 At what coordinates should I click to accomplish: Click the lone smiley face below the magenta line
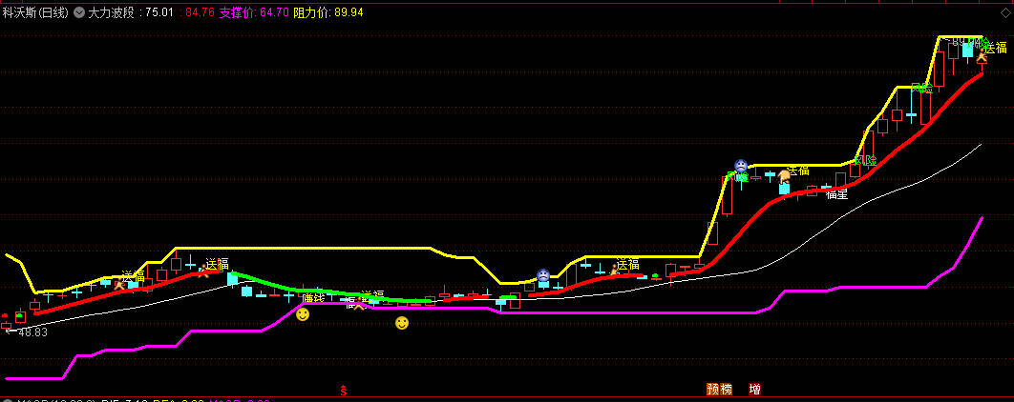(402, 323)
